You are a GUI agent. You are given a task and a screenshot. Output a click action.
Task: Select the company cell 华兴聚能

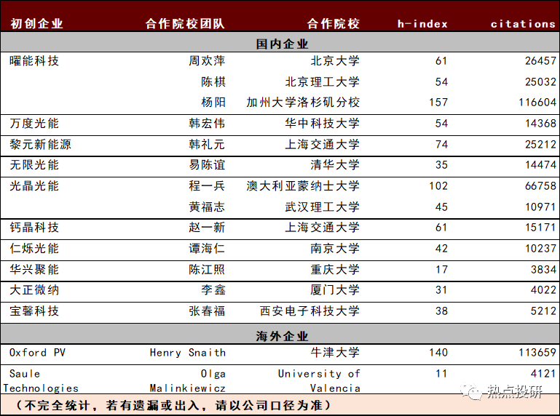pyautogui.click(x=34, y=269)
